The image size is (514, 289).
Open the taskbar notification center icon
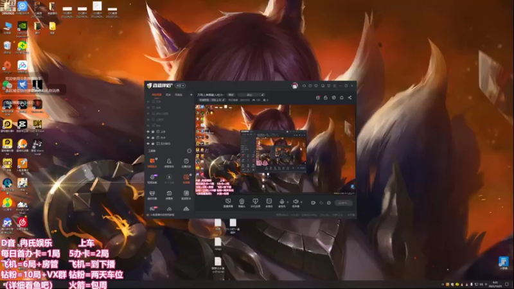pos(507,285)
